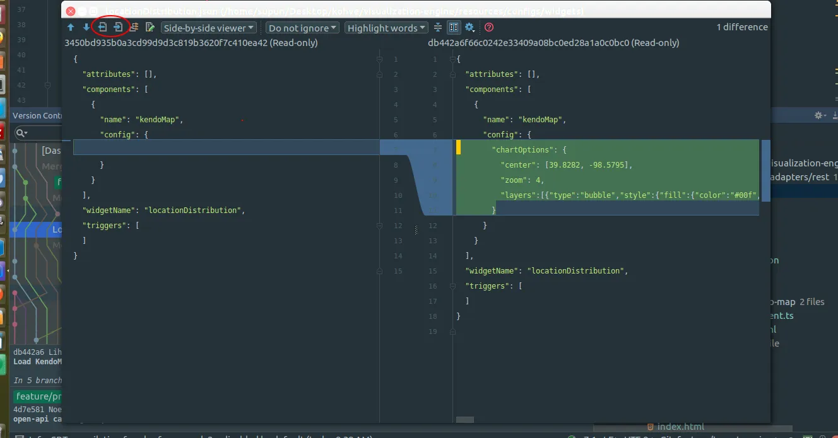Viewport: 838px width, 438px height.
Task: Click the Compare Next File icon
Action: point(118,27)
